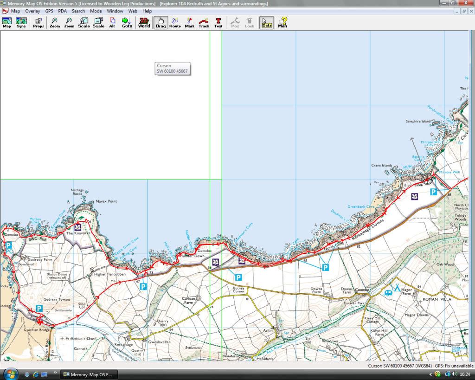
Task: Launch the 3D World view
Action: point(144,23)
